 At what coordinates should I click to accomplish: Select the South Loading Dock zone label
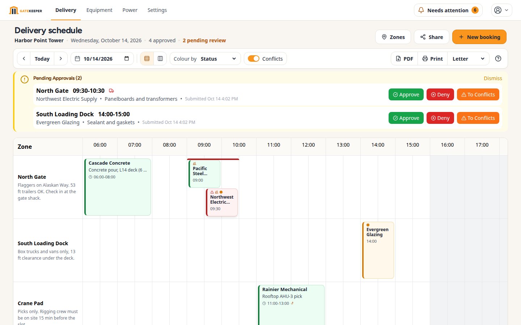coord(43,243)
